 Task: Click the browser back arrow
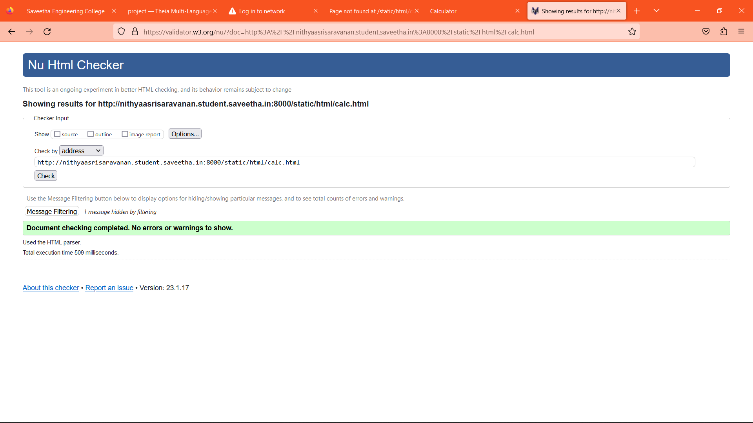click(x=12, y=32)
